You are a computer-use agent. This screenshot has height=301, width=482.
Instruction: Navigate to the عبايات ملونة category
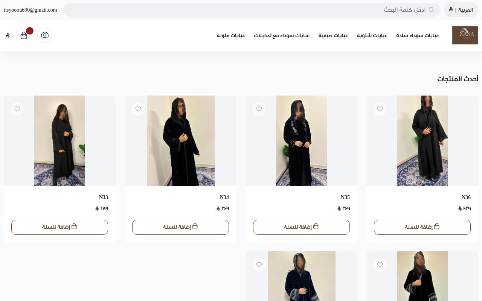coord(231,36)
